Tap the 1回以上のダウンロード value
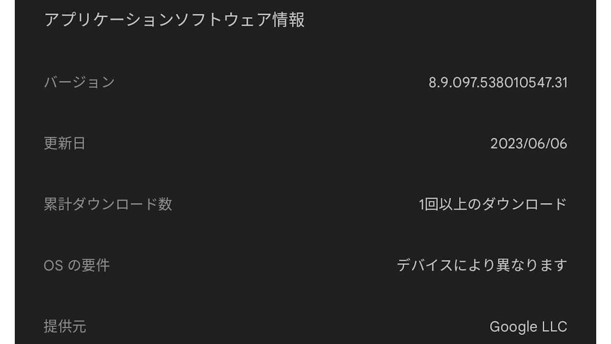Screen dimensions: 611x344 point(493,204)
